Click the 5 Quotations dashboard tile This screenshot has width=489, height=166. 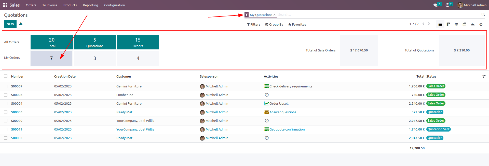coord(95,42)
